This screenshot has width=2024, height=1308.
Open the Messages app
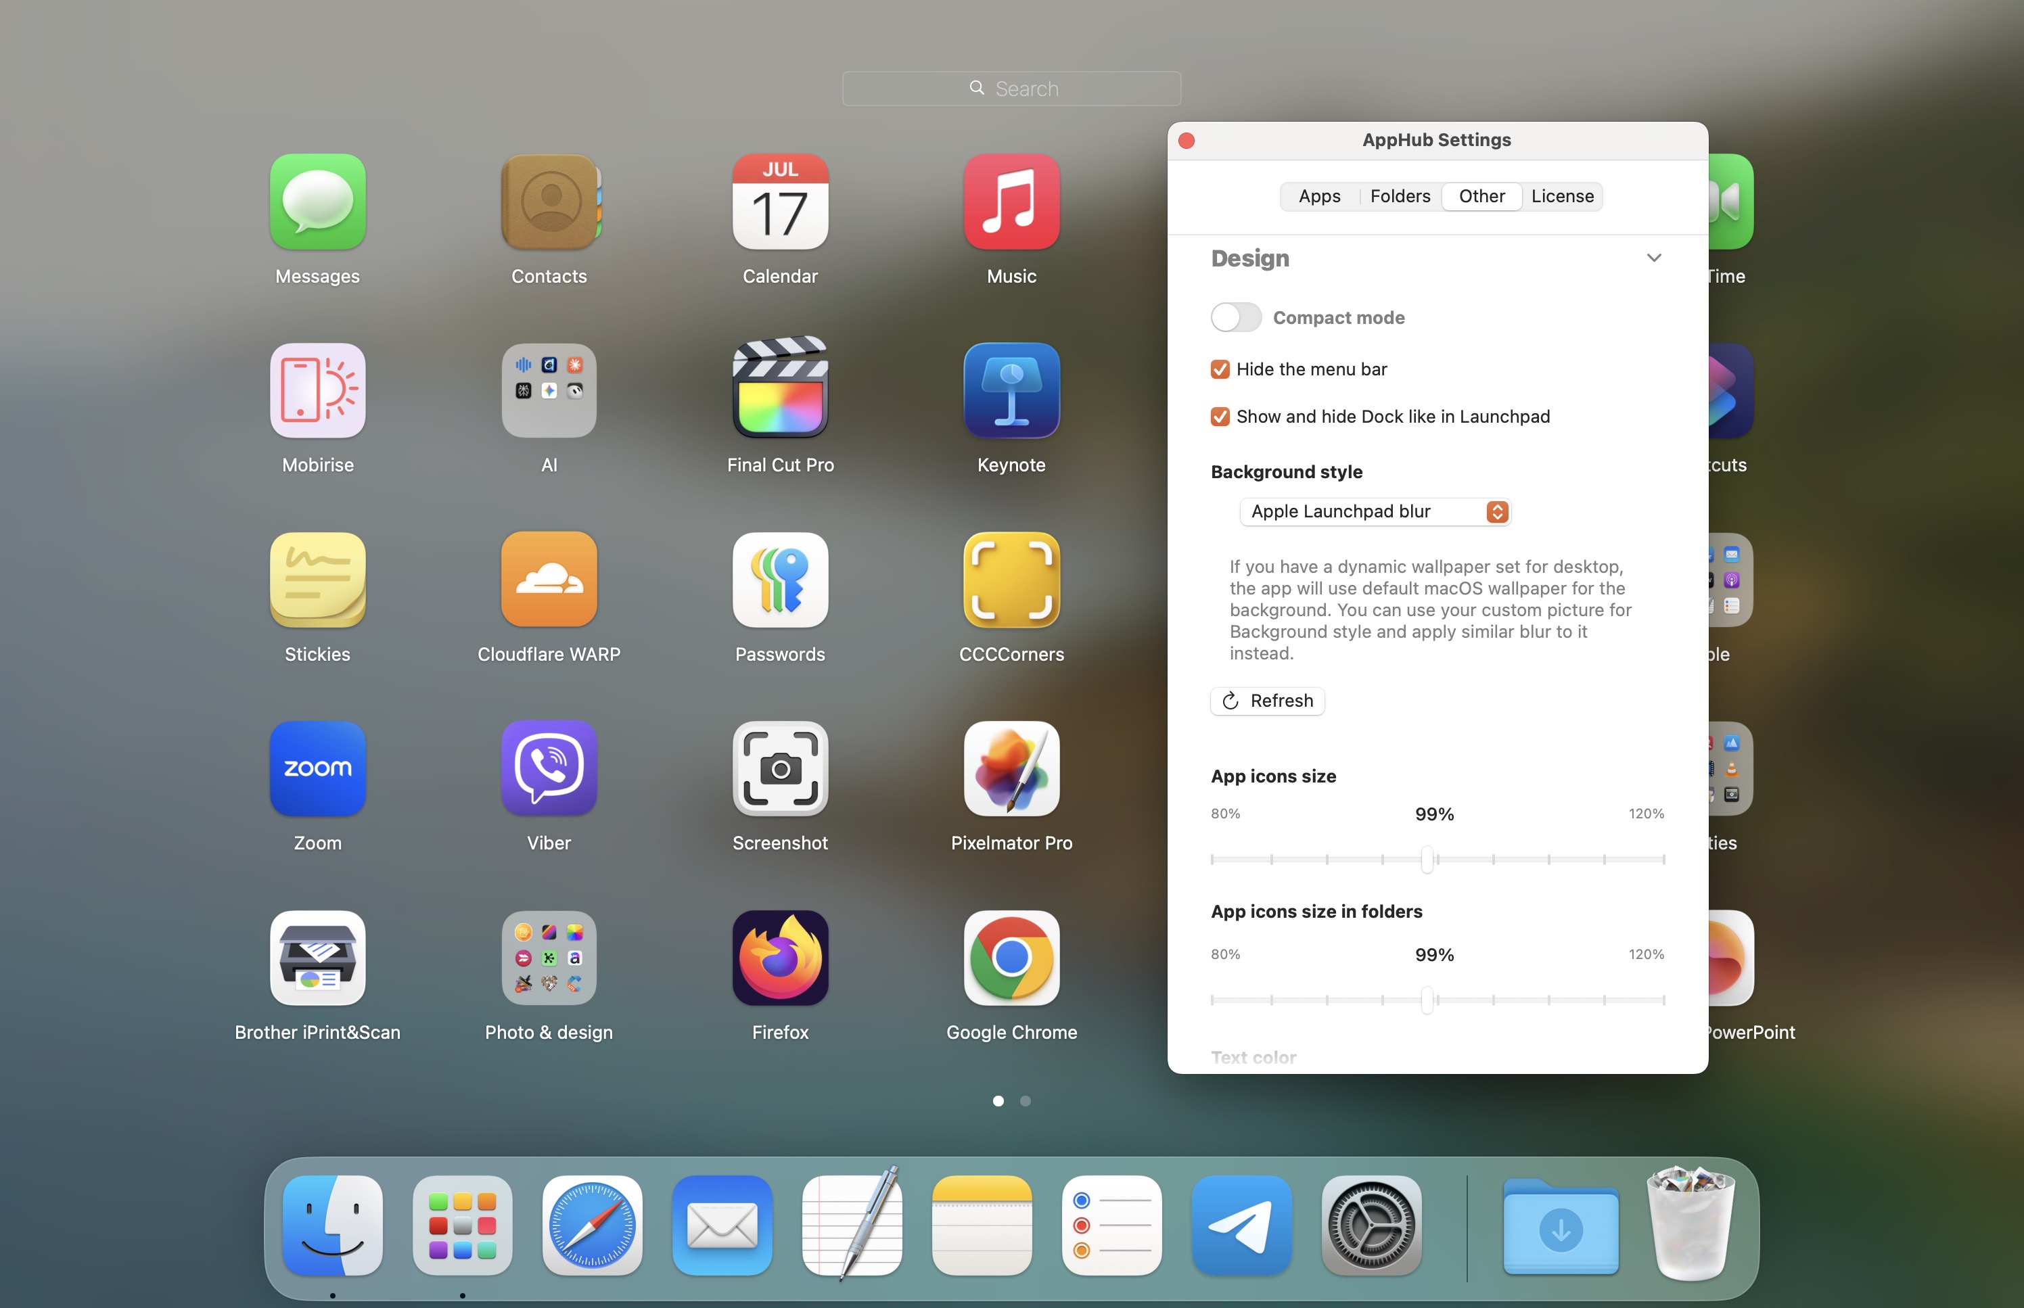tap(318, 202)
